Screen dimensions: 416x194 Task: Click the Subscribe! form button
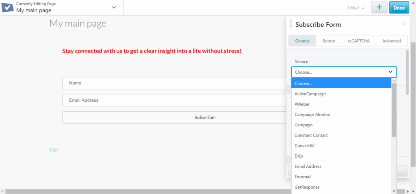coord(175,117)
